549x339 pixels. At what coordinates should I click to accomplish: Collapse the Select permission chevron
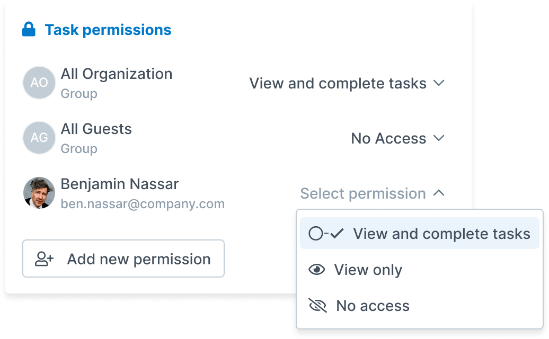439,193
